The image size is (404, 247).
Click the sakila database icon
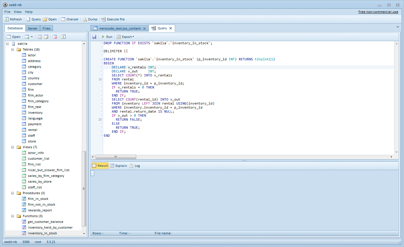13,44
